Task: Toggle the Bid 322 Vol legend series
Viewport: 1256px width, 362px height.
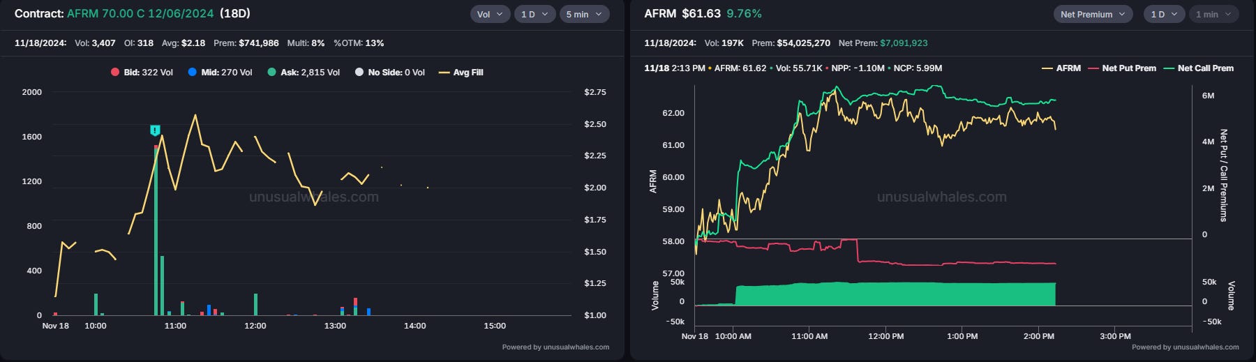Action: tap(142, 73)
